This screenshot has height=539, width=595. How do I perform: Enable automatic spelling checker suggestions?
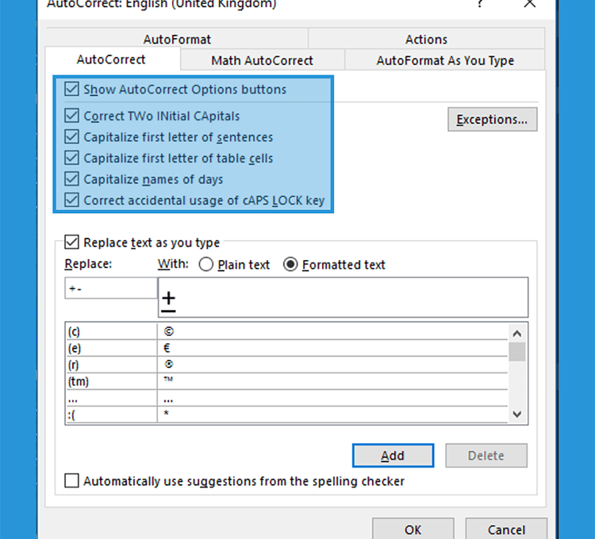[x=71, y=480]
